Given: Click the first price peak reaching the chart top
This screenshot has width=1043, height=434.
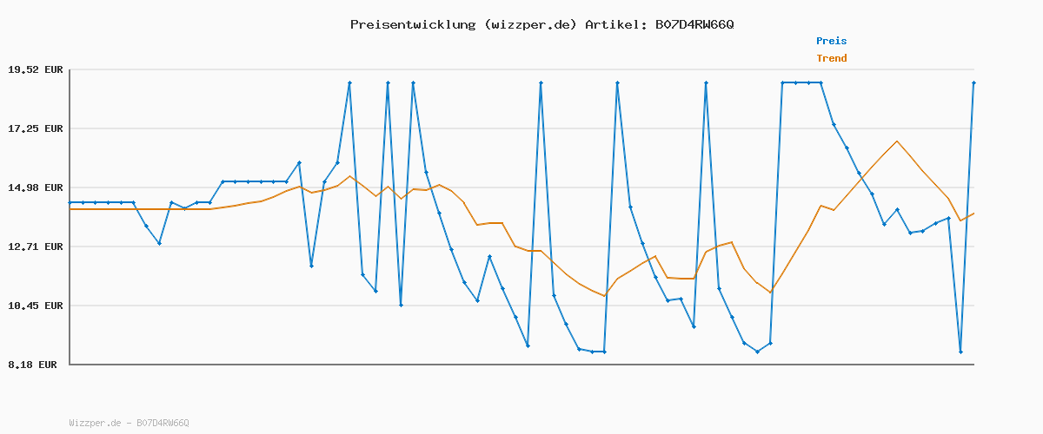Looking at the screenshot, I should [349, 82].
